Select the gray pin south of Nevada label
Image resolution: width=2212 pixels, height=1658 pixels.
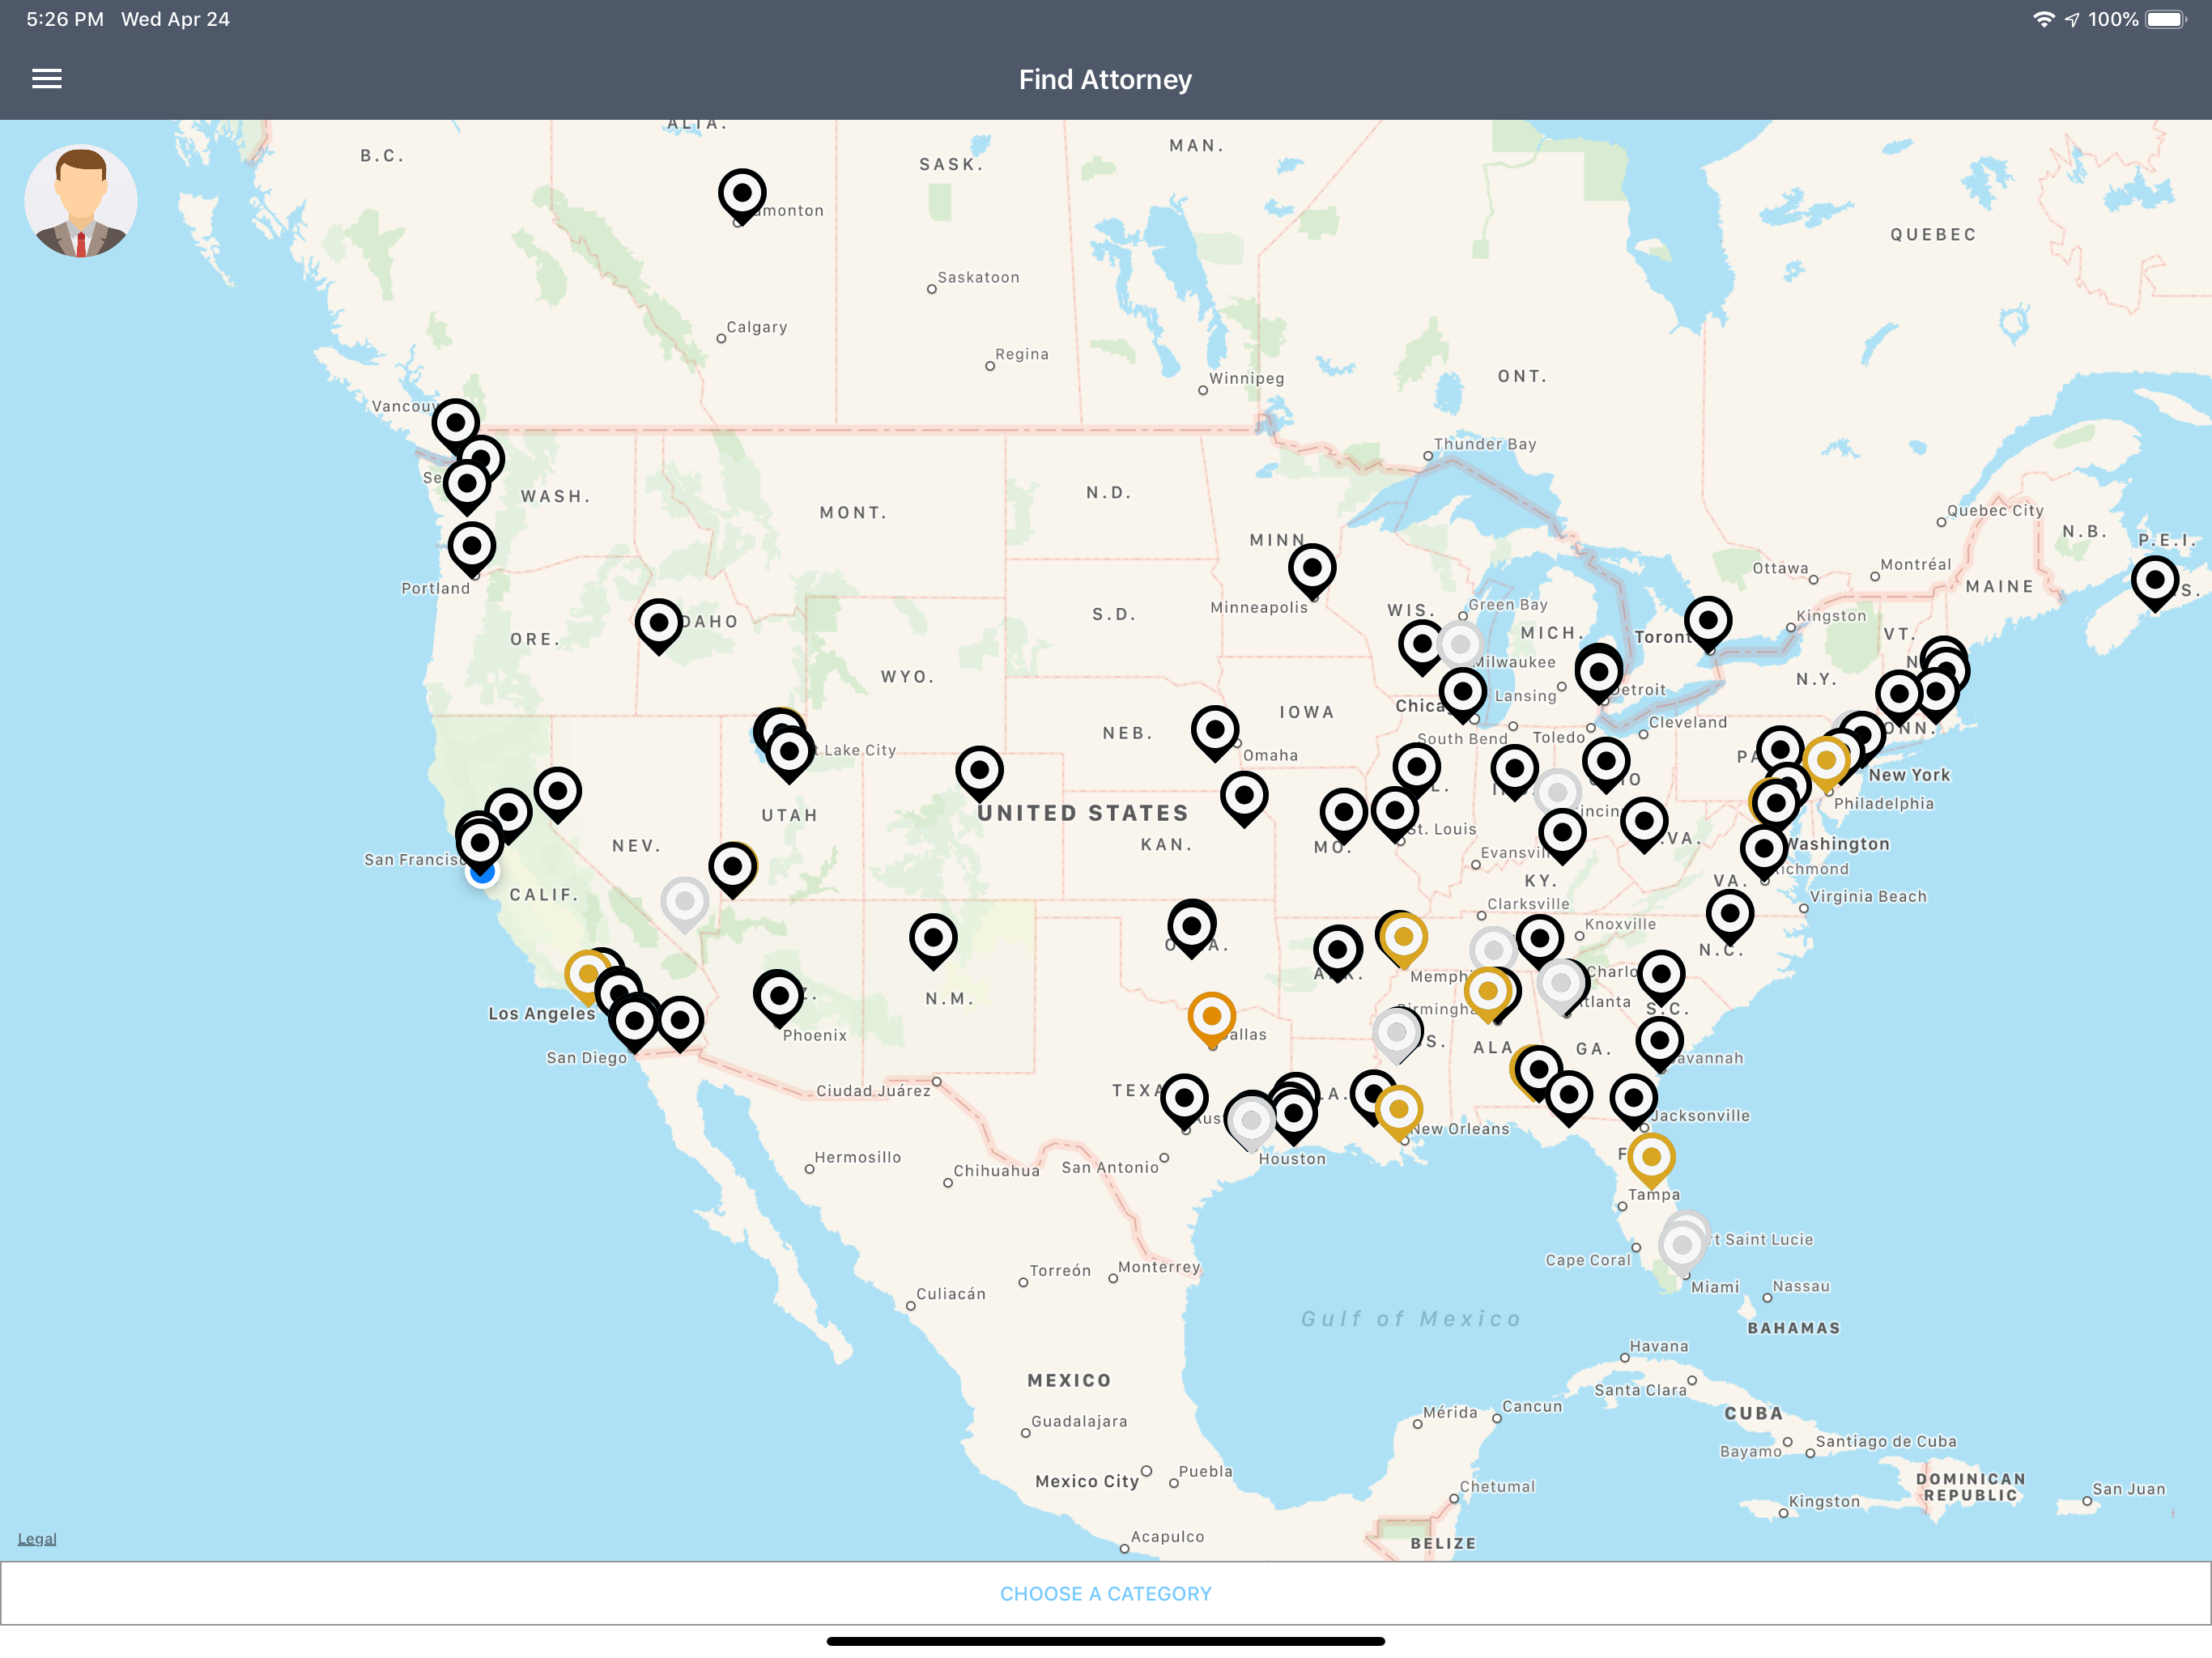pos(685,904)
